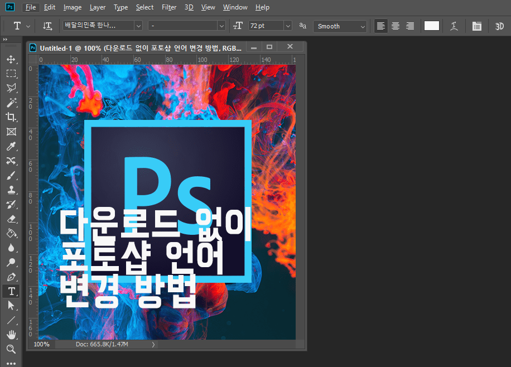Open the View menu
The image size is (511, 367).
tap(208, 7)
